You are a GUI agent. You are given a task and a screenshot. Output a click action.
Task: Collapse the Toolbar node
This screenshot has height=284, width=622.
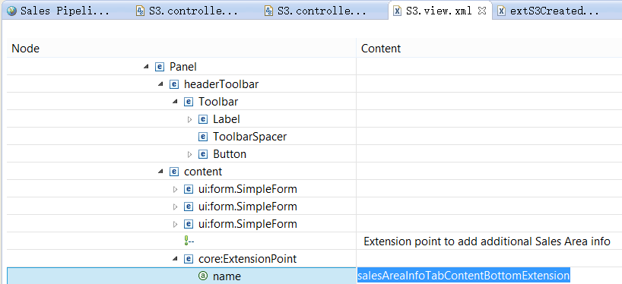pos(175,102)
